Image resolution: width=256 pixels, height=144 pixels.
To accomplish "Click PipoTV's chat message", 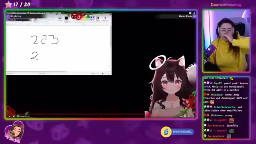I will click(x=226, y=86).
